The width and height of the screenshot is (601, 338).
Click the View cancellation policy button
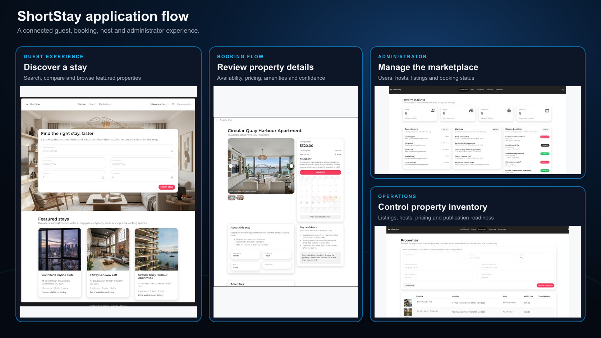[320, 217]
